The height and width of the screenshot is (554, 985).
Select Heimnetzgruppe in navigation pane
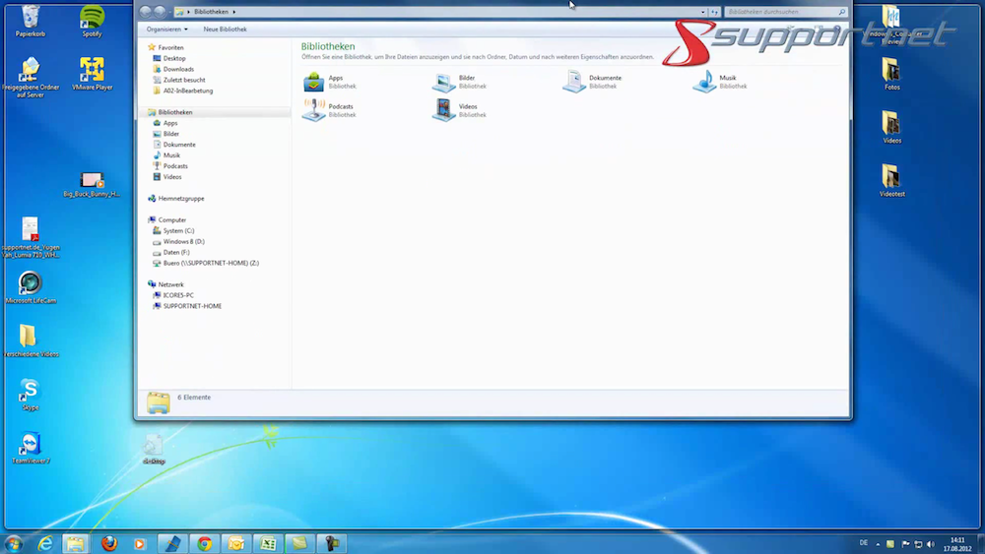click(180, 198)
